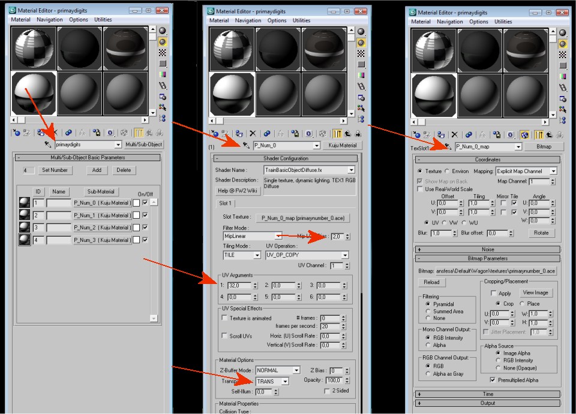Click Get Material icon in left editor
Screen dimensions: 576x414
click(16, 132)
